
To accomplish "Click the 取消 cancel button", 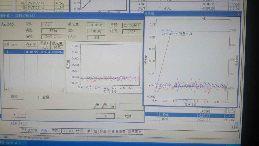I will tap(128, 116).
